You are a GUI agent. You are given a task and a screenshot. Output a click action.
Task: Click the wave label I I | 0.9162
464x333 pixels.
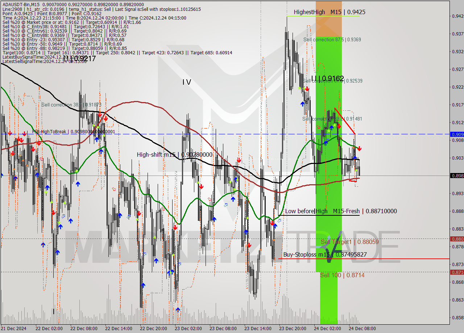pos(327,78)
